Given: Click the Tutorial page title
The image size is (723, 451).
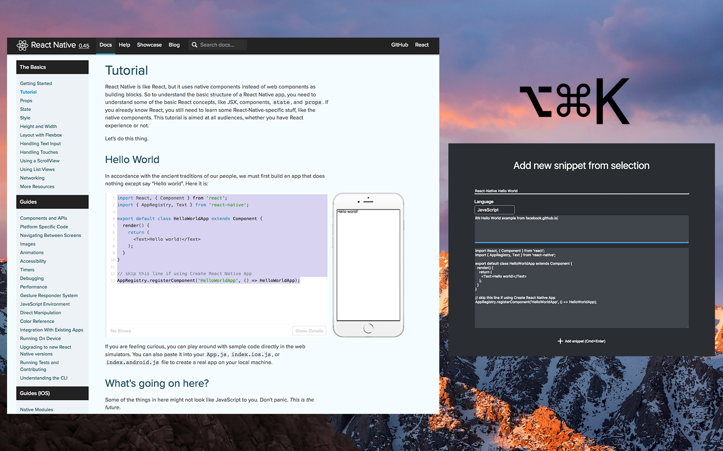Looking at the screenshot, I should 127,71.
